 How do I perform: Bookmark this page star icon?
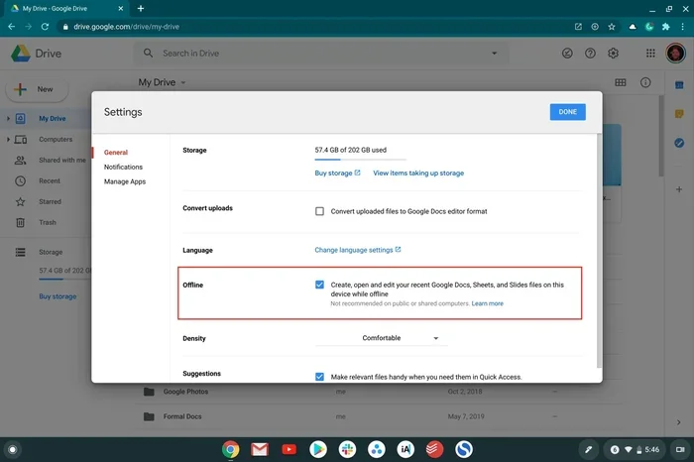pyautogui.click(x=612, y=27)
